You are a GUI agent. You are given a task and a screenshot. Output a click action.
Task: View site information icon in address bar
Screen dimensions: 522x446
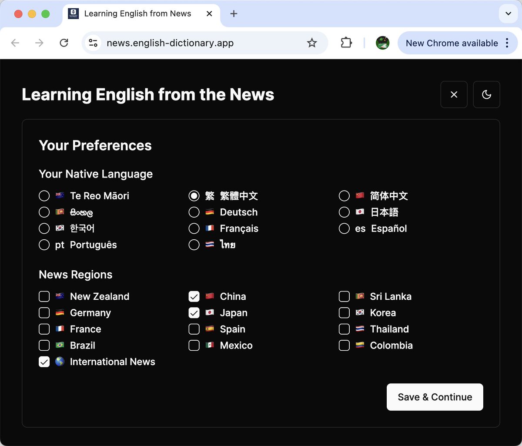click(x=93, y=43)
